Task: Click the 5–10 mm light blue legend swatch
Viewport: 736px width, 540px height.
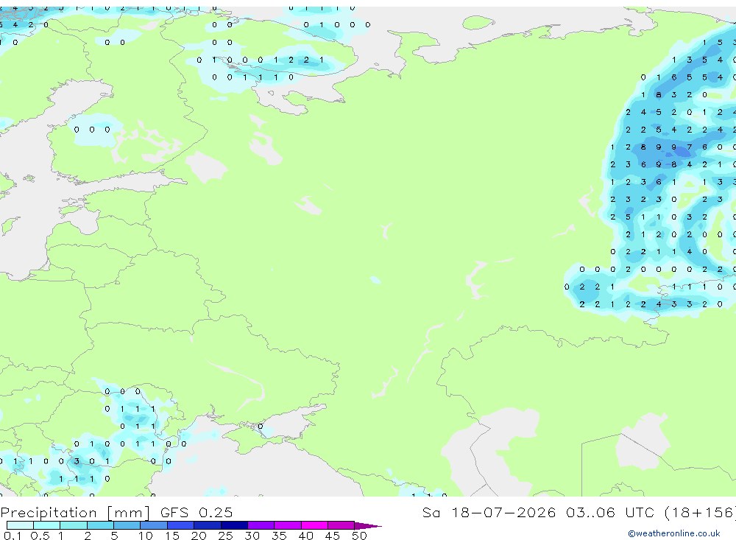Action: (127, 525)
